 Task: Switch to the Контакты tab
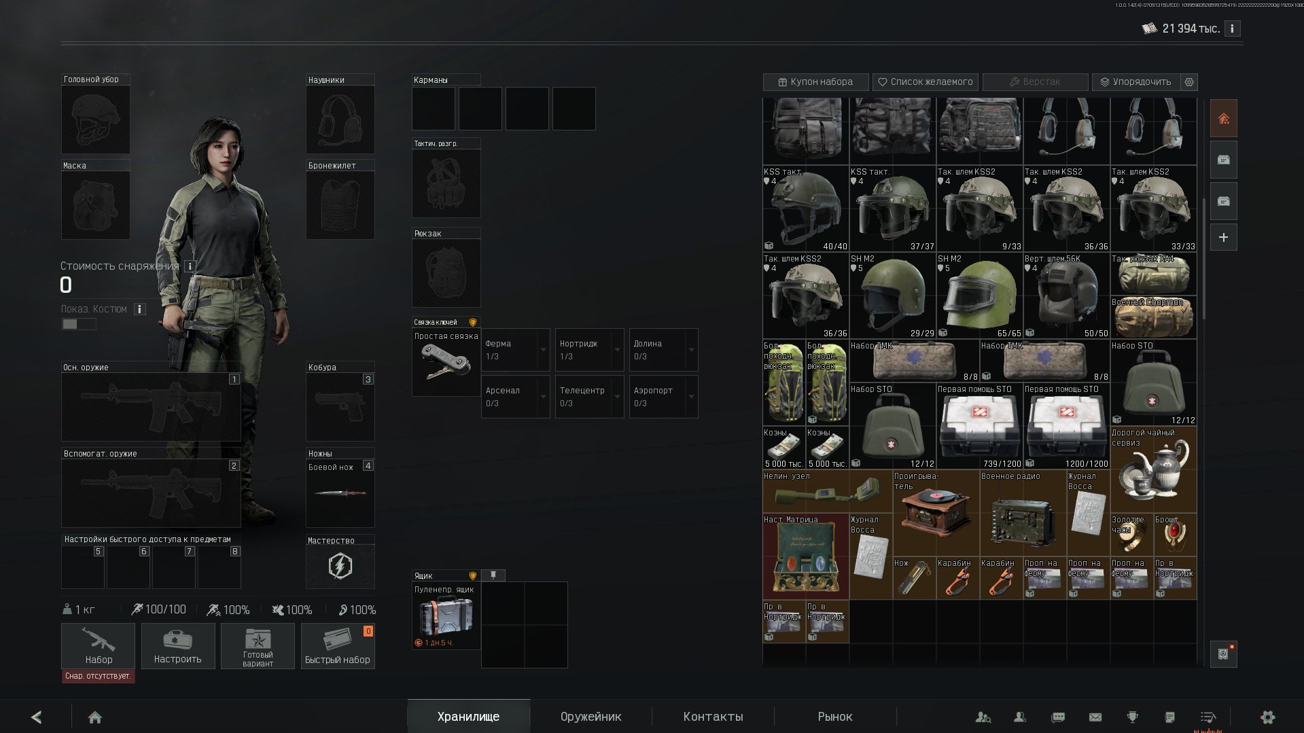point(713,717)
